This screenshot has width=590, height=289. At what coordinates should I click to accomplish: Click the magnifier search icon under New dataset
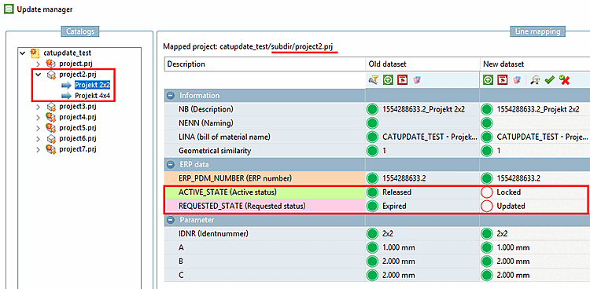(536, 80)
